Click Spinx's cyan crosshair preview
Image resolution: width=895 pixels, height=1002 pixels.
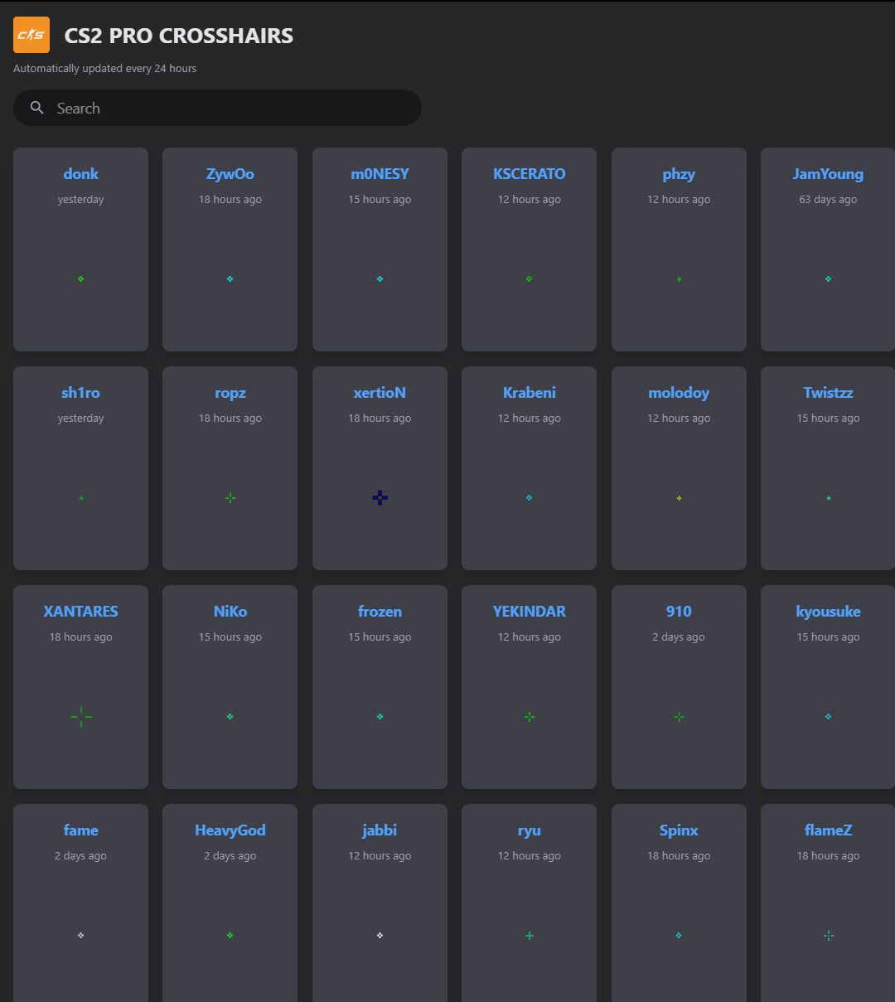pos(679,936)
